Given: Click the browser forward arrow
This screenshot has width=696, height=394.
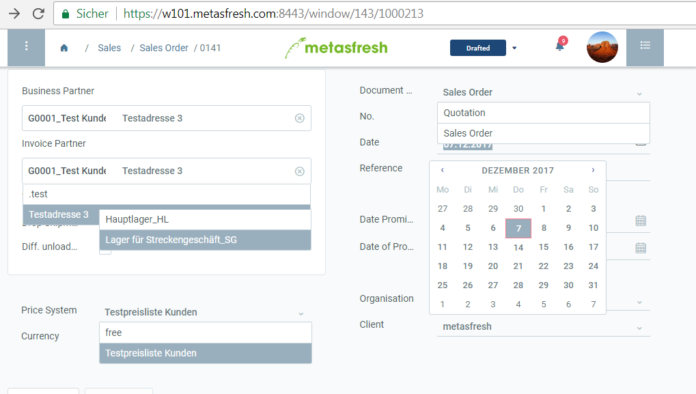Looking at the screenshot, I should click(14, 14).
